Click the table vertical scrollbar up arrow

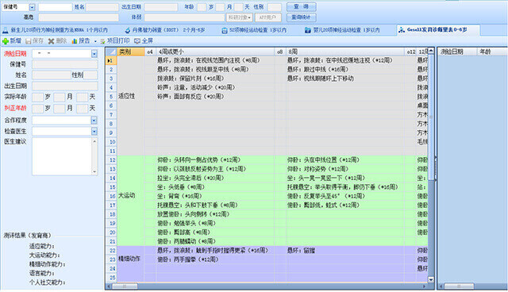point(431,51)
